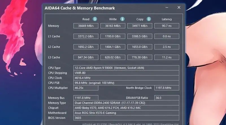Click the DRAM:FSB Ratio field 36:3
Screen dimensions: 226x125
(x=167, y=98)
